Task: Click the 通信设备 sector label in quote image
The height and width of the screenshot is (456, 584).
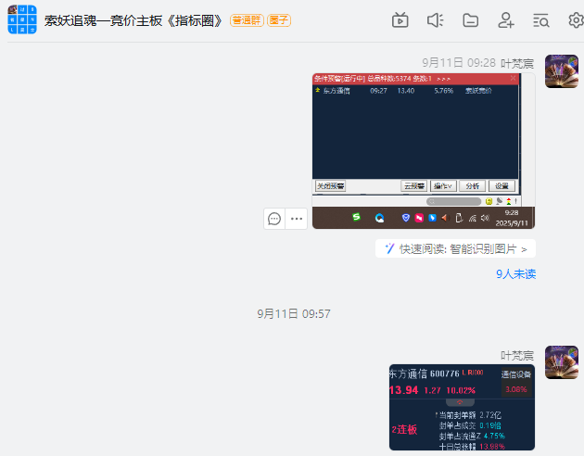Action: 515,374
